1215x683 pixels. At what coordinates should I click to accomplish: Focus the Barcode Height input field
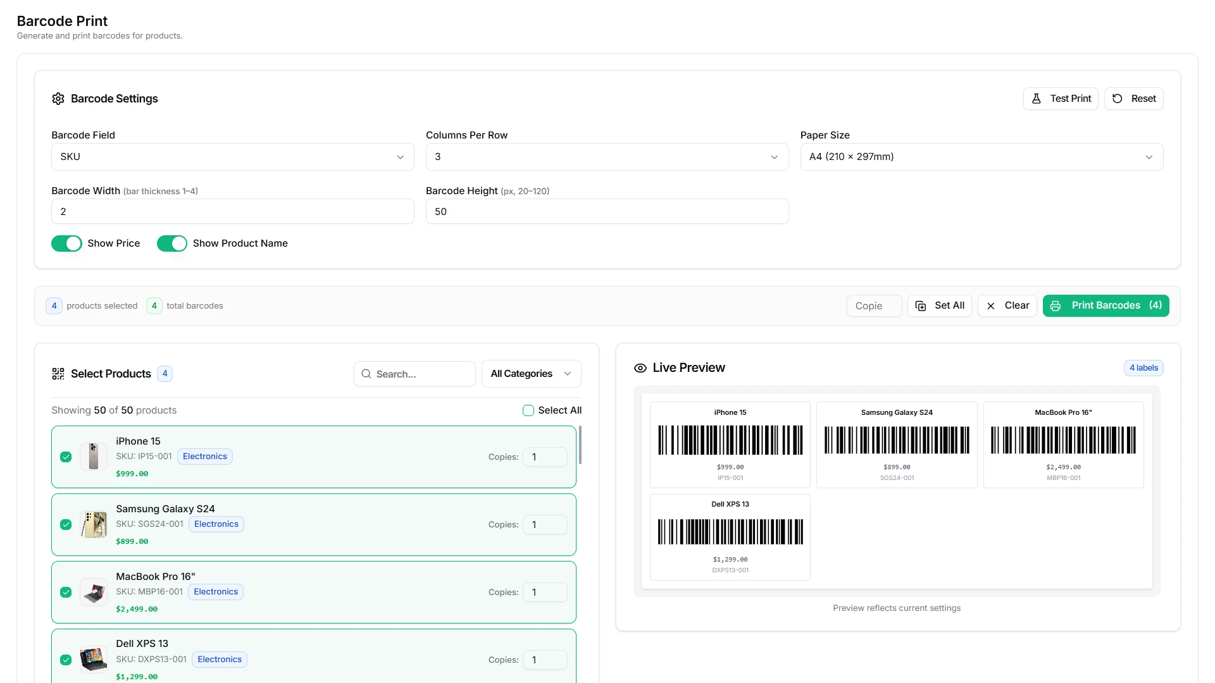(x=607, y=211)
